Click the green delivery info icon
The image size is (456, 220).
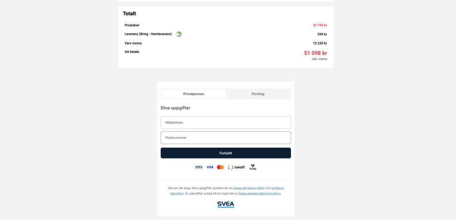click(x=179, y=34)
